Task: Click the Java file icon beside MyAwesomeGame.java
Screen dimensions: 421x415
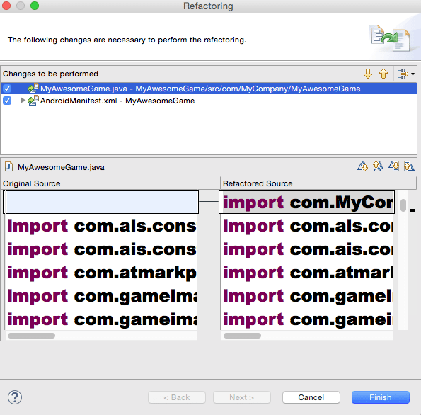Action: pyautogui.click(x=8, y=166)
